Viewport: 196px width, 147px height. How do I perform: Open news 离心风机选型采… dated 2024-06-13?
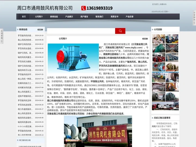click(25, 113)
